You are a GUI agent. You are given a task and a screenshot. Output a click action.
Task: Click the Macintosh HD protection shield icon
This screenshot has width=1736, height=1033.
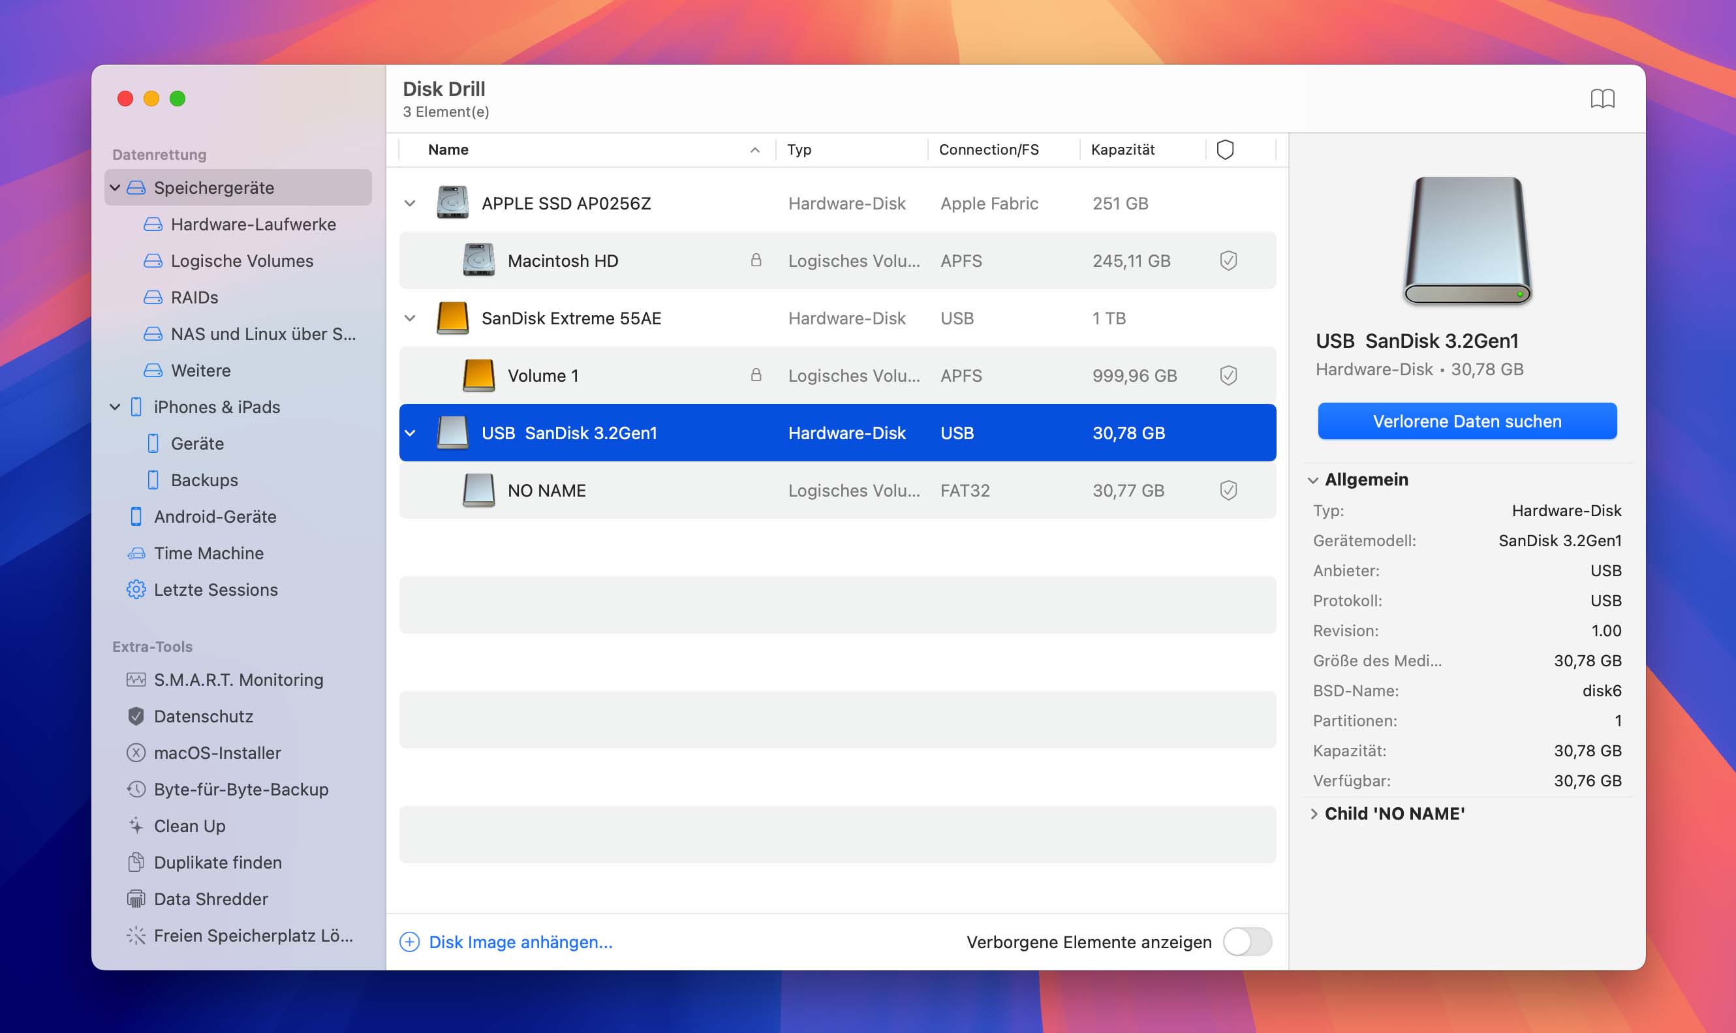click(x=1228, y=260)
